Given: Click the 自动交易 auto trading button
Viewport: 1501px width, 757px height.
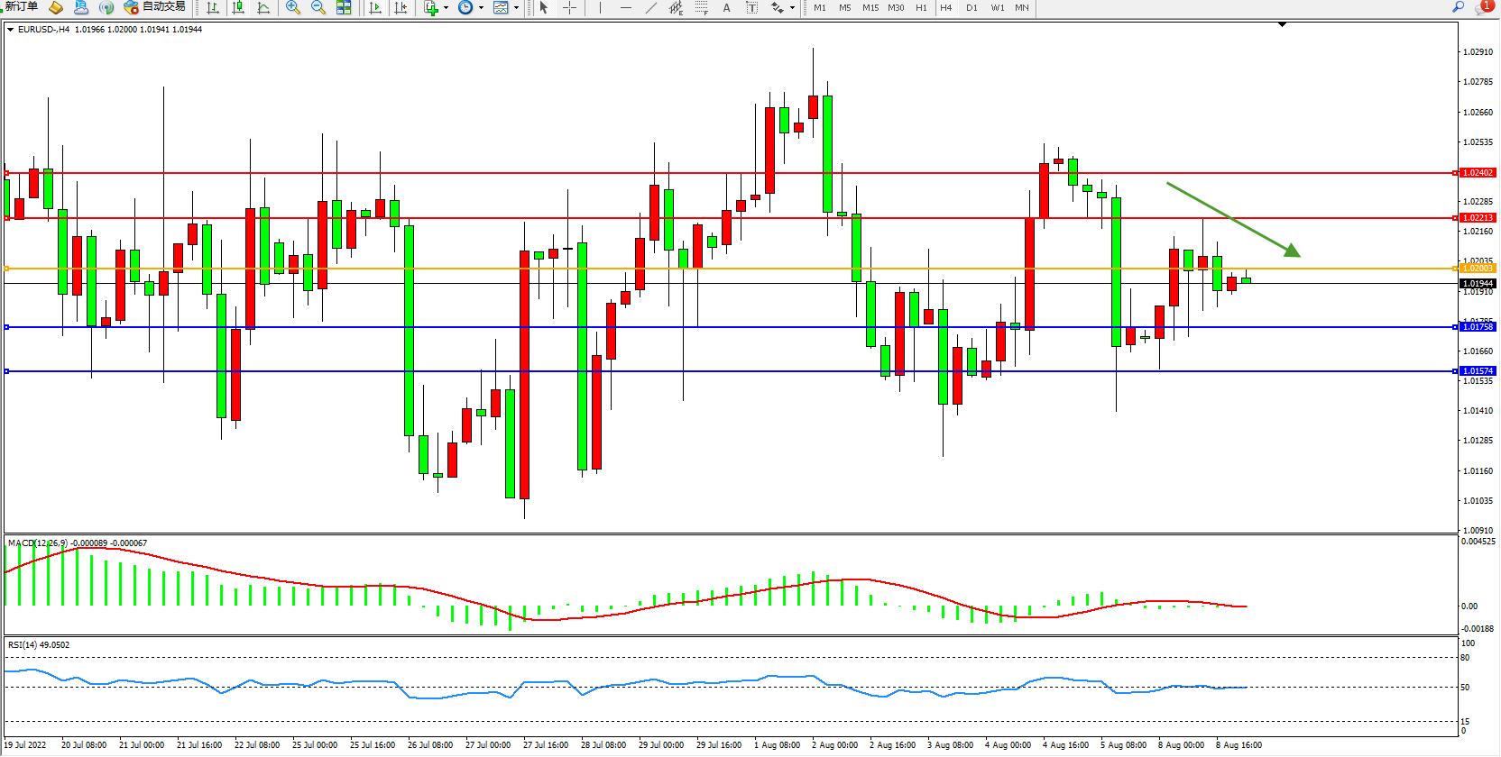Looking at the screenshot, I should click(154, 7).
